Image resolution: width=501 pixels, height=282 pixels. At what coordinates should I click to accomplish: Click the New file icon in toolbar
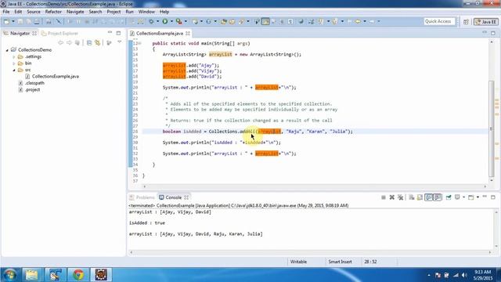point(6,21)
